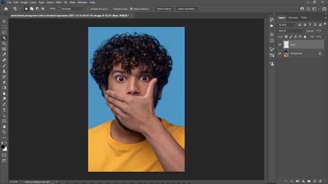Screen dimensions: 328x184
Task: Open the Edit Toolbar three-dots menu
Action: pos(4,137)
